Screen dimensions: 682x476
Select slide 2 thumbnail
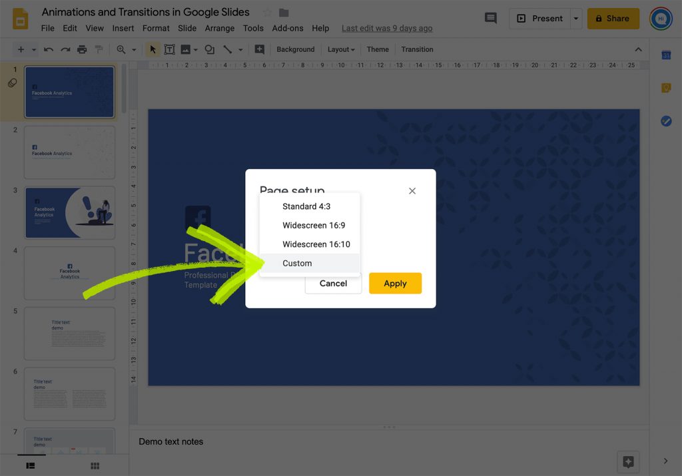(69, 152)
